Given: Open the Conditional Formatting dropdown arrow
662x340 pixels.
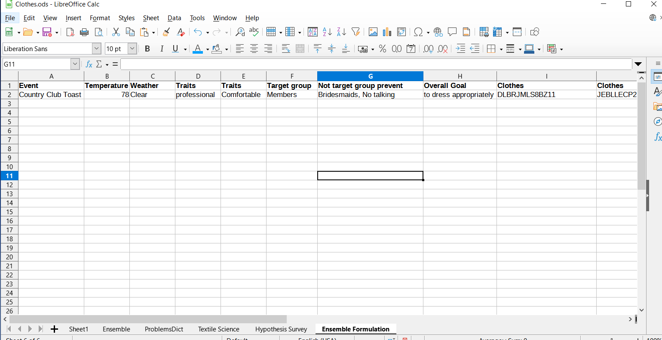Looking at the screenshot, I should (x=561, y=49).
